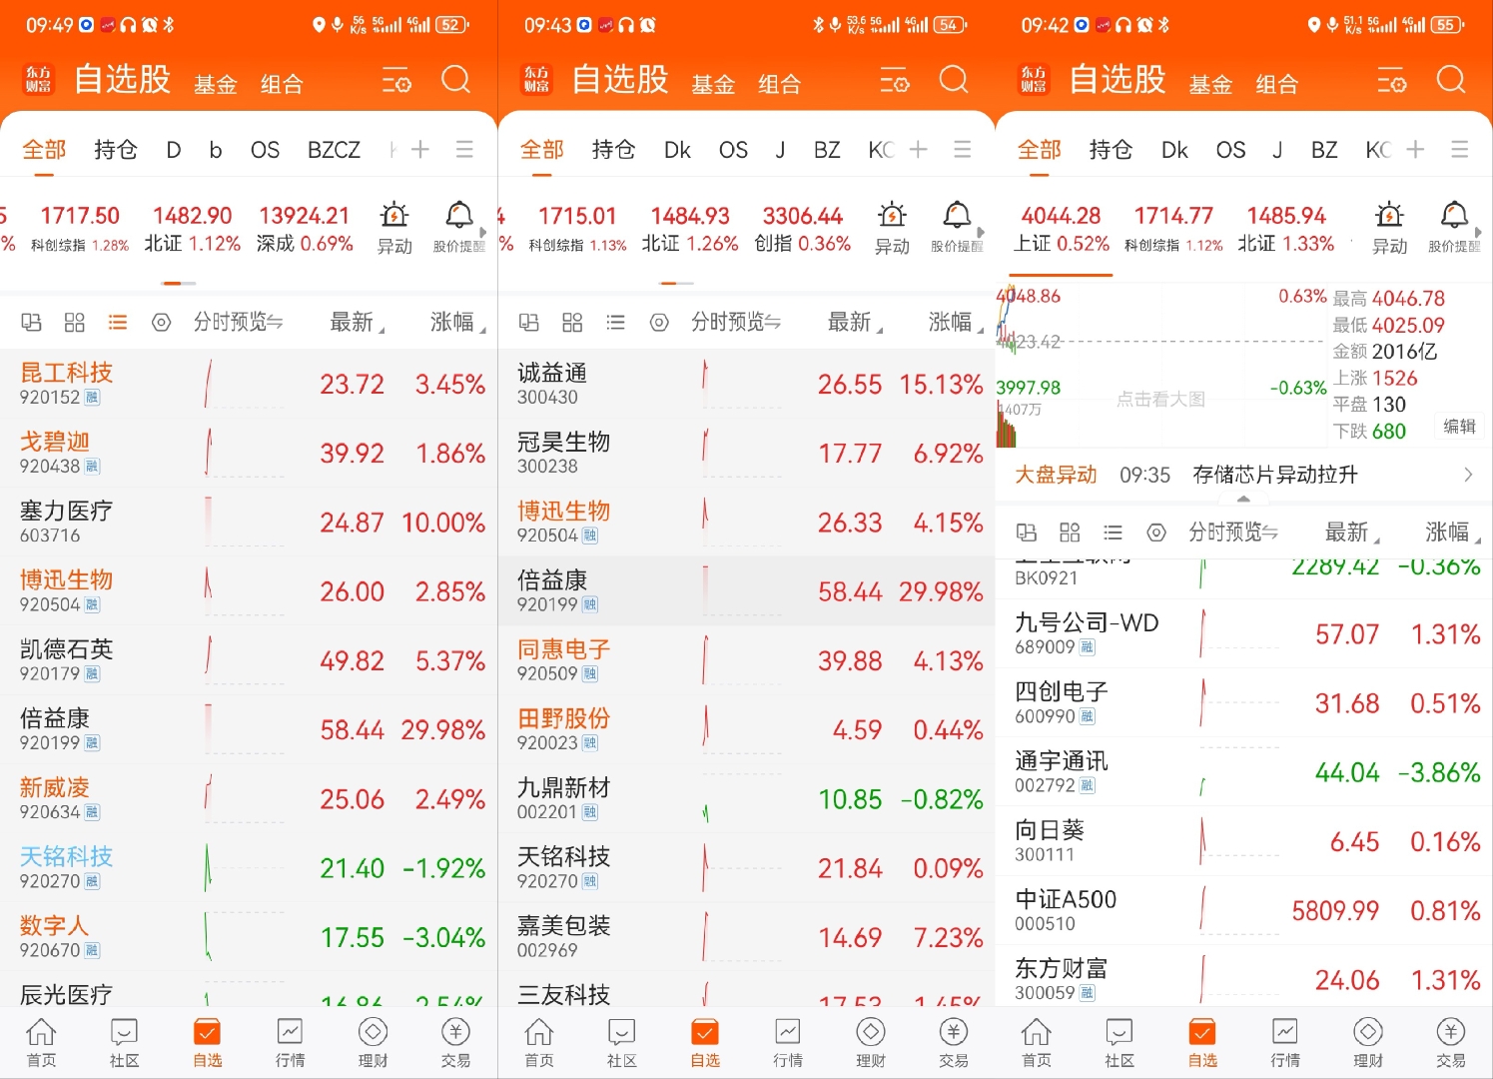The width and height of the screenshot is (1493, 1079).
Task: Sort by 最新 in the left screen
Action: 357,322
